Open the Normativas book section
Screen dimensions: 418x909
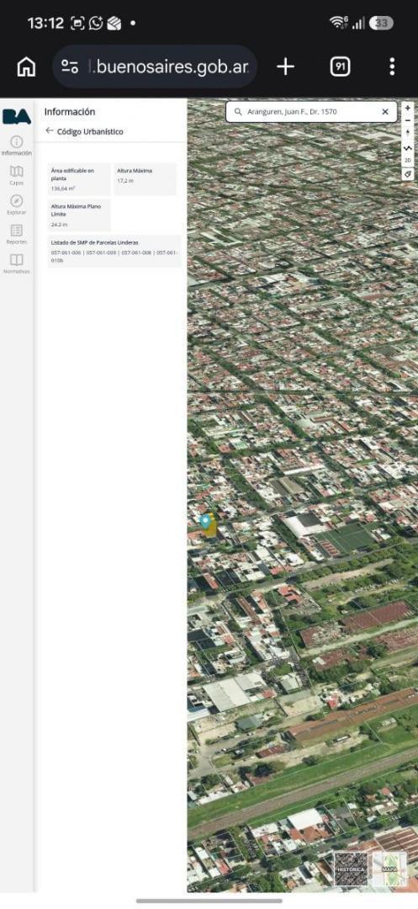click(17, 263)
